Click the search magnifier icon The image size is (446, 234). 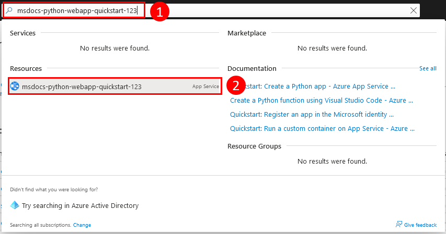tap(9, 10)
